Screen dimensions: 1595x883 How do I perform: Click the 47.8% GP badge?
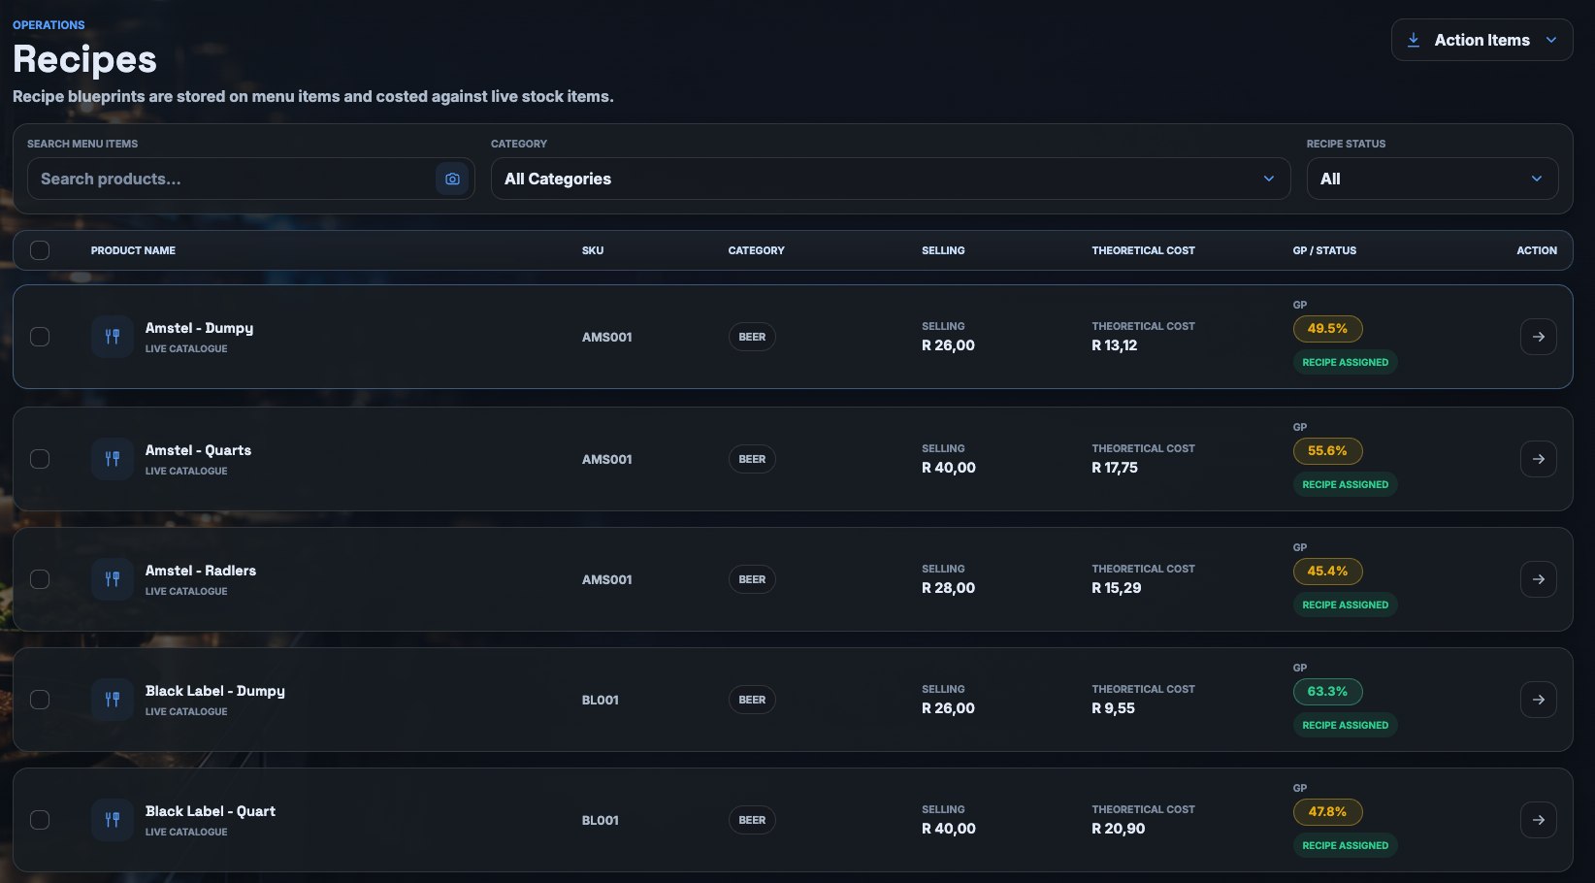[x=1327, y=812]
